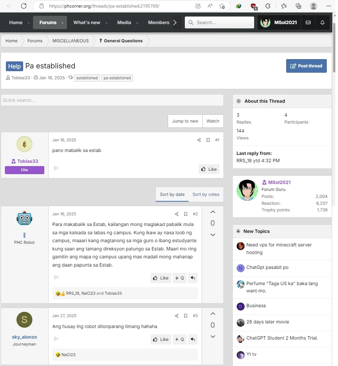Image resolution: width=338 pixels, height=366 pixels.
Task: Bookmark post #1 with the bookmark icon
Action: pyautogui.click(x=208, y=140)
